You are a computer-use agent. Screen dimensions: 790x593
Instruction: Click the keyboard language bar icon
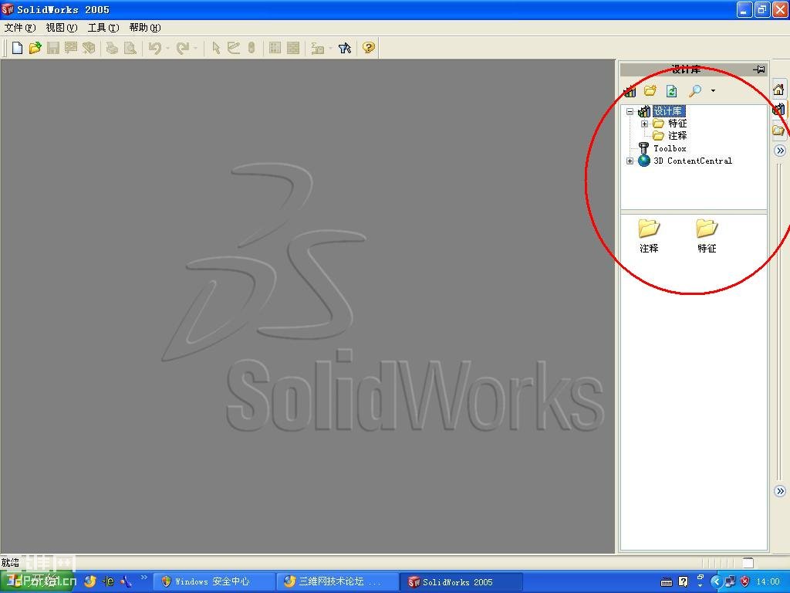(667, 582)
